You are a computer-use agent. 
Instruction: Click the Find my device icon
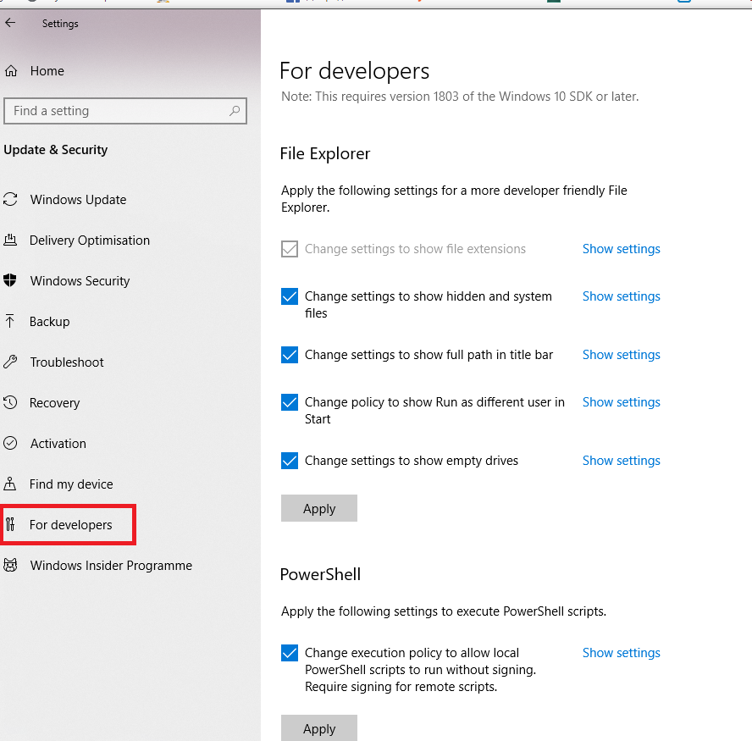point(10,484)
